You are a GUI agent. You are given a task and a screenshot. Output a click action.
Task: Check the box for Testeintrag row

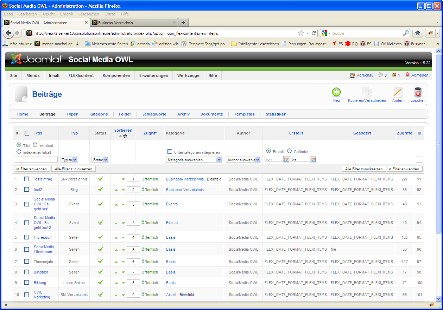(26, 179)
